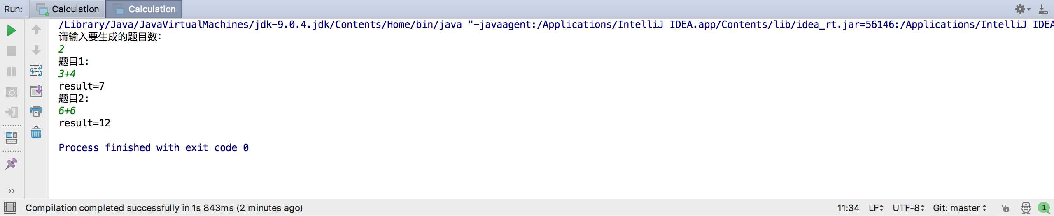Toggle scroll to end of output
The width and height of the screenshot is (1054, 216).
coord(36,91)
